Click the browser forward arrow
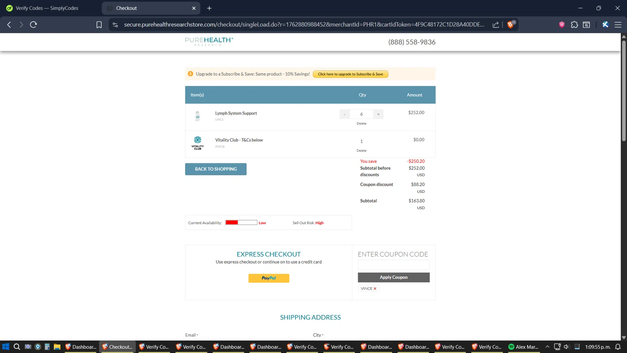 coord(21,25)
